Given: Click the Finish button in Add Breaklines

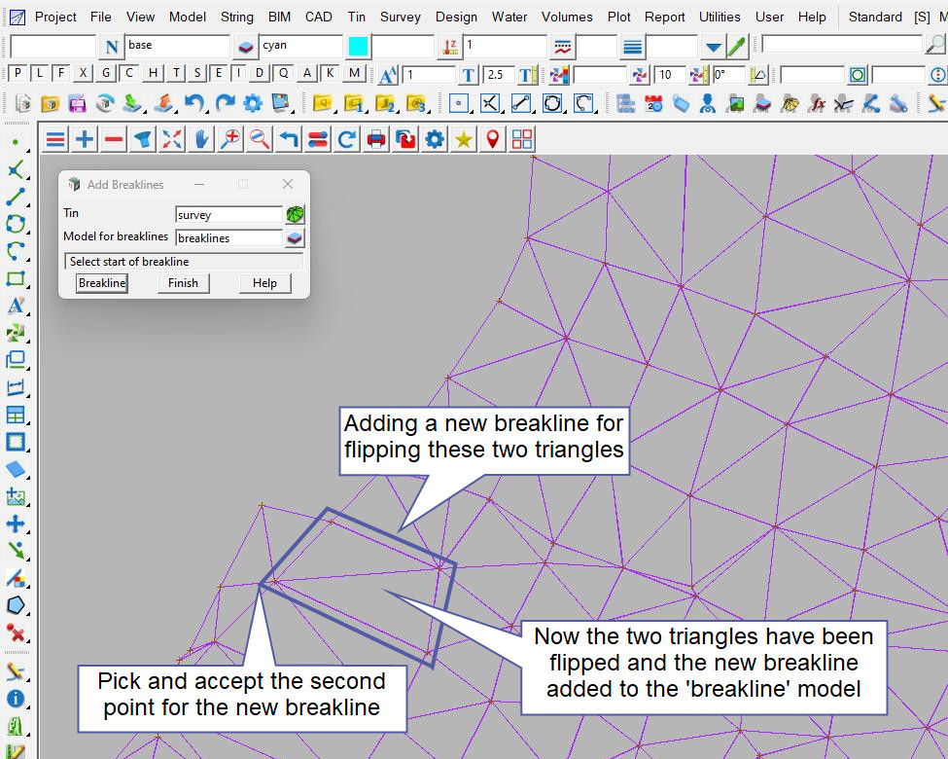Looking at the screenshot, I should pos(183,283).
